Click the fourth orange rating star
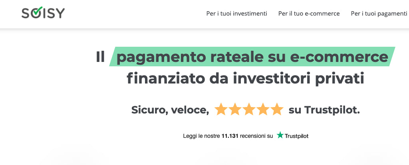This screenshot has width=409, height=165. (x=263, y=109)
